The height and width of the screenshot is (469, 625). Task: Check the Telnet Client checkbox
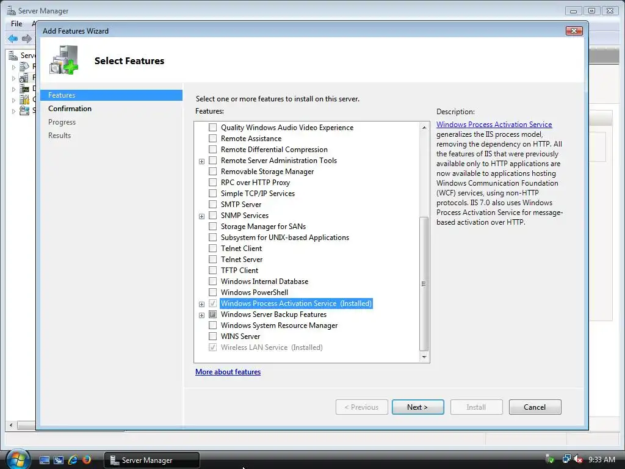click(x=213, y=248)
